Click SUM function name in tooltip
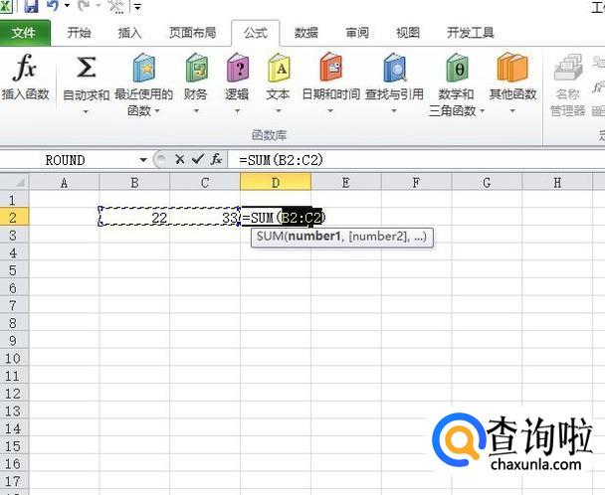605x495 pixels. pos(270,236)
